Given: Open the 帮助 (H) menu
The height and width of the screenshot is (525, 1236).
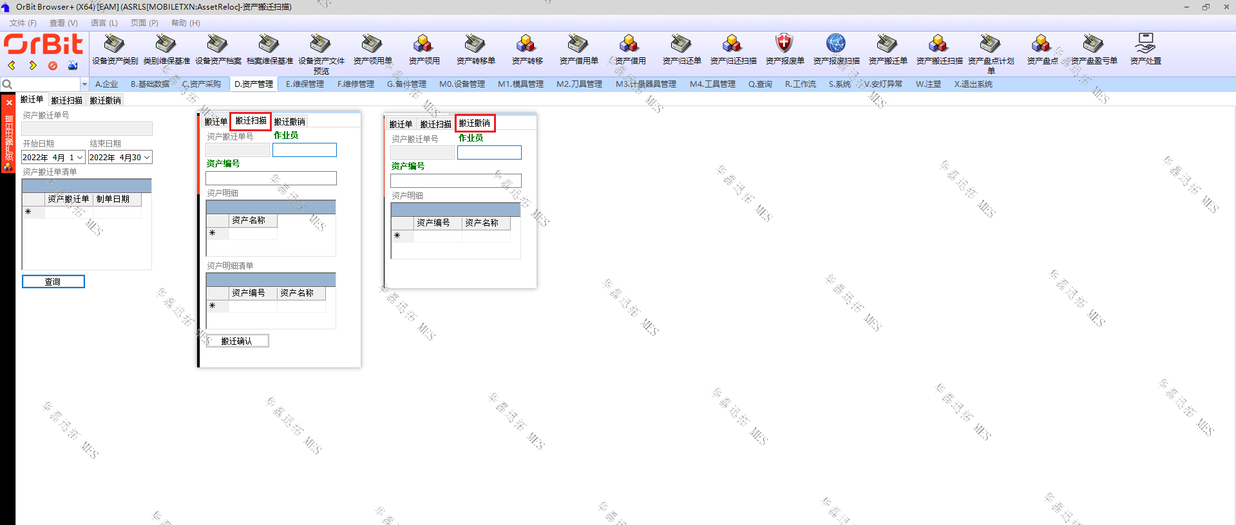Looking at the screenshot, I should (x=185, y=23).
